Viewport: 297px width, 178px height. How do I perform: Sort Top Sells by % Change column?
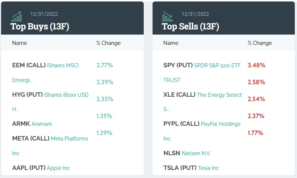tap(260, 43)
